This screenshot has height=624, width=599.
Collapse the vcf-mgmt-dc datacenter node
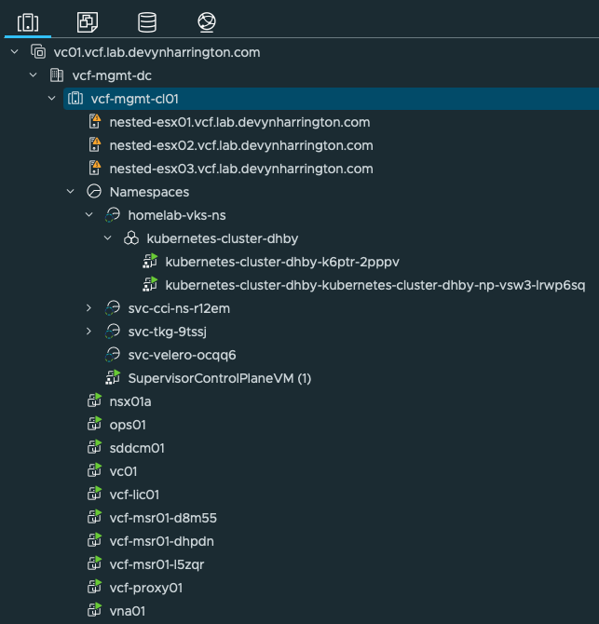34,75
